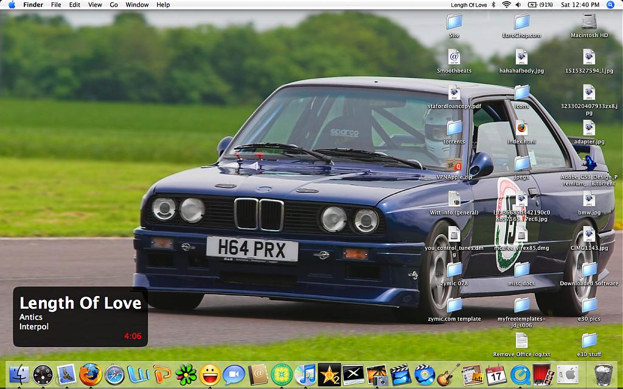Open iCal calendar in the dock
The width and height of the screenshot is (623, 389).
496,374
